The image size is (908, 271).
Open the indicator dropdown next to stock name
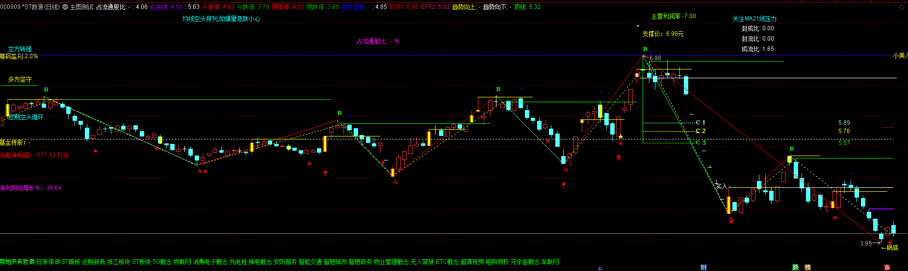point(65,7)
